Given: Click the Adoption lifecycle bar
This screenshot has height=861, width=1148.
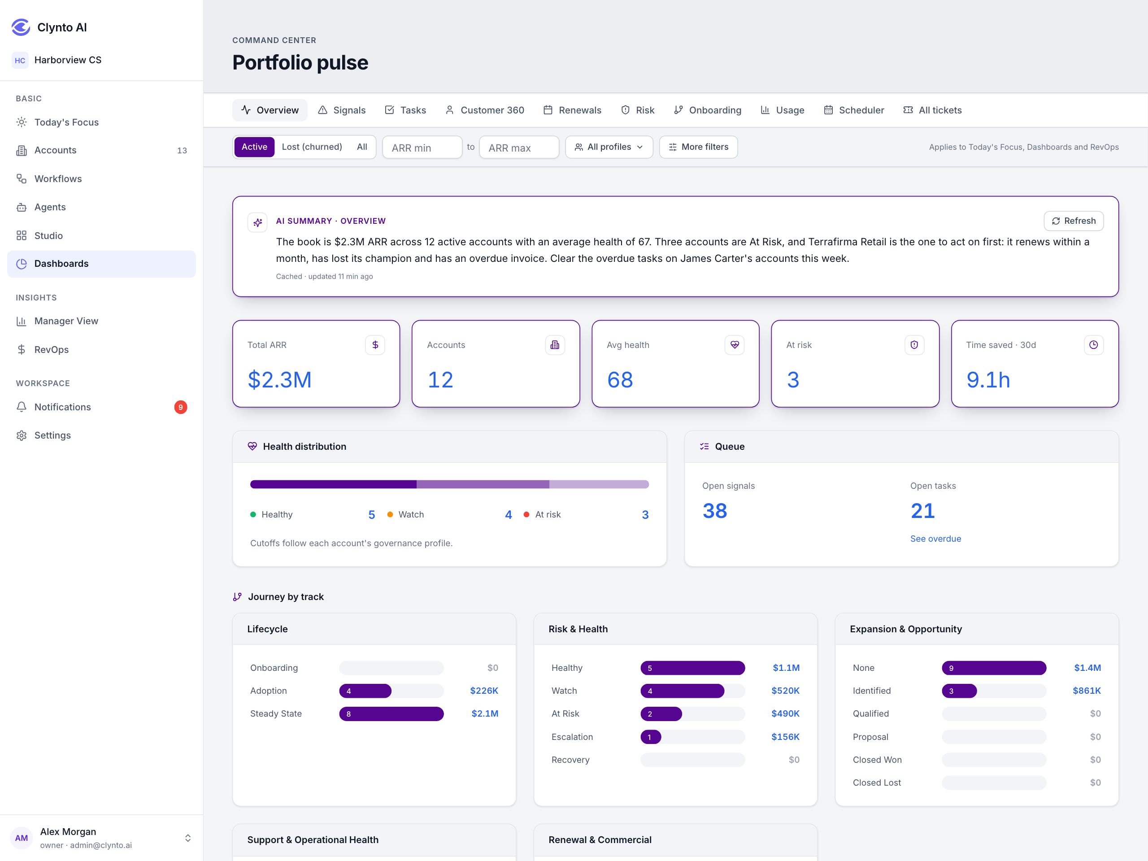Looking at the screenshot, I should click(391, 691).
